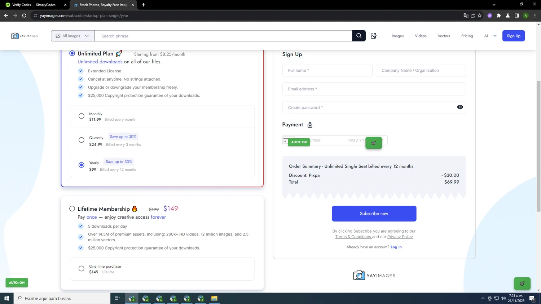
Task: Click the Windows taskbar search box
Action: point(62,298)
